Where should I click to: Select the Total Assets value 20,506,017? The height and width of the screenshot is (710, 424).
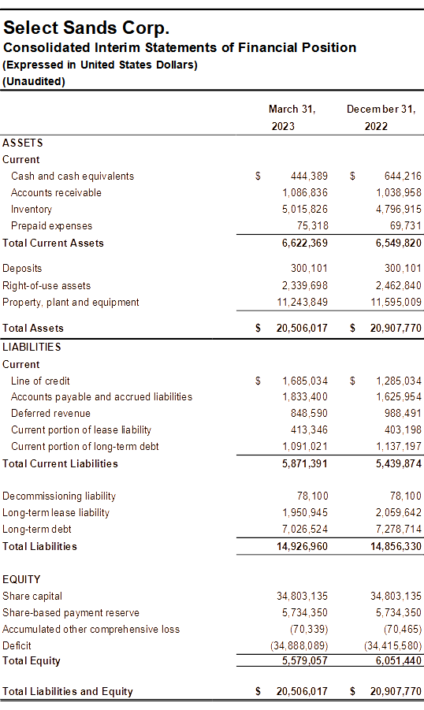pos(302,329)
